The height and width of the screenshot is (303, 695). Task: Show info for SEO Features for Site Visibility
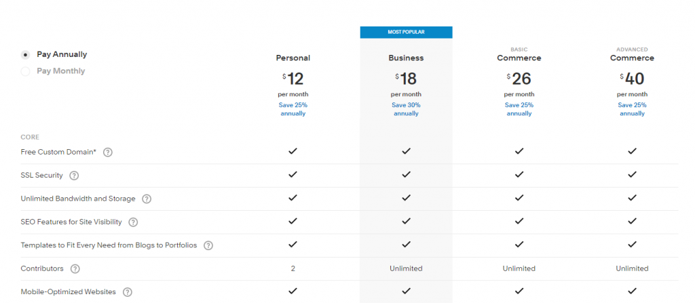point(133,222)
